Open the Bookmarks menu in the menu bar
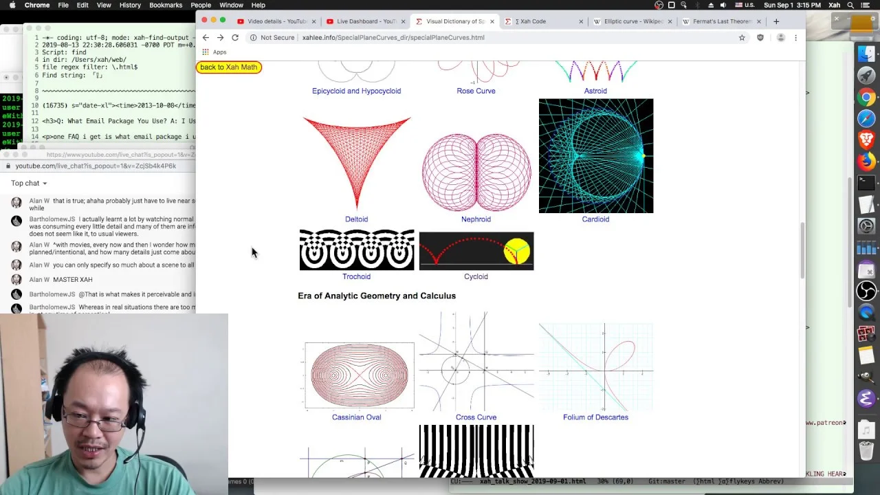This screenshot has width=880, height=495. (x=166, y=5)
